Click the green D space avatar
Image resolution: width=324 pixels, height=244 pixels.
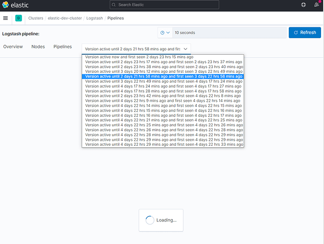pos(19,18)
